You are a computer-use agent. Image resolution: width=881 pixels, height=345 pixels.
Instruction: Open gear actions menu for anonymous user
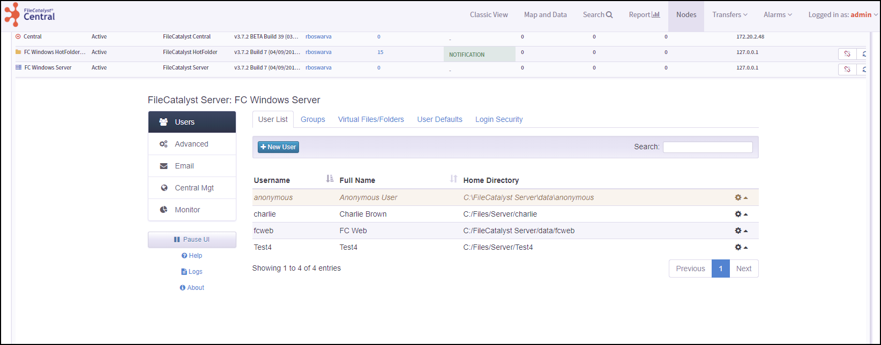(741, 197)
